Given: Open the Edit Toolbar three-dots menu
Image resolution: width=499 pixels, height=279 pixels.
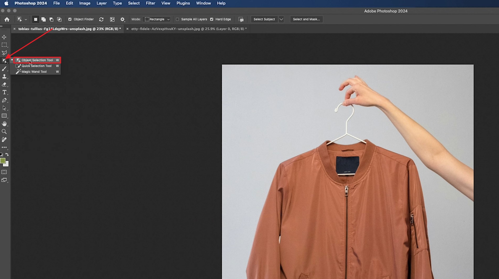Looking at the screenshot, I should click(x=4, y=147).
